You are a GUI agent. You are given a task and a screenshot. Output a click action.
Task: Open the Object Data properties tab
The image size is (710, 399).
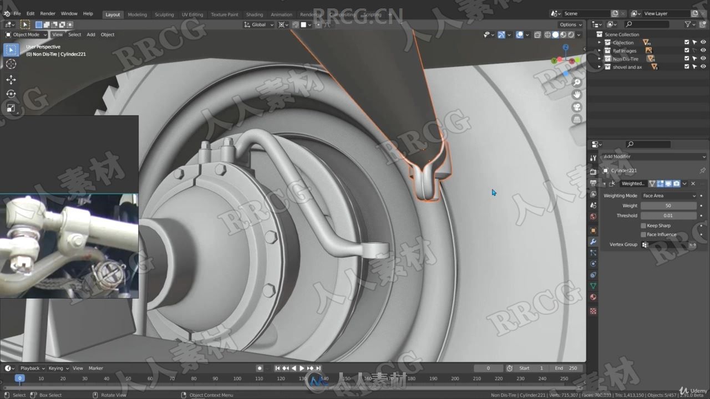[593, 286]
